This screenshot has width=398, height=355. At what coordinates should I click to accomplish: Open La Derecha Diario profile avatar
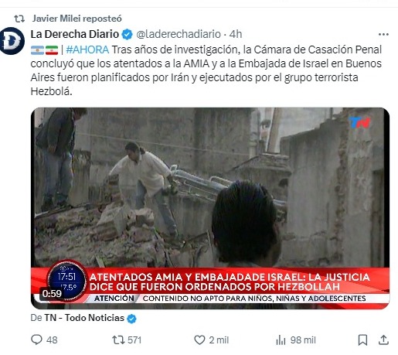[12, 41]
